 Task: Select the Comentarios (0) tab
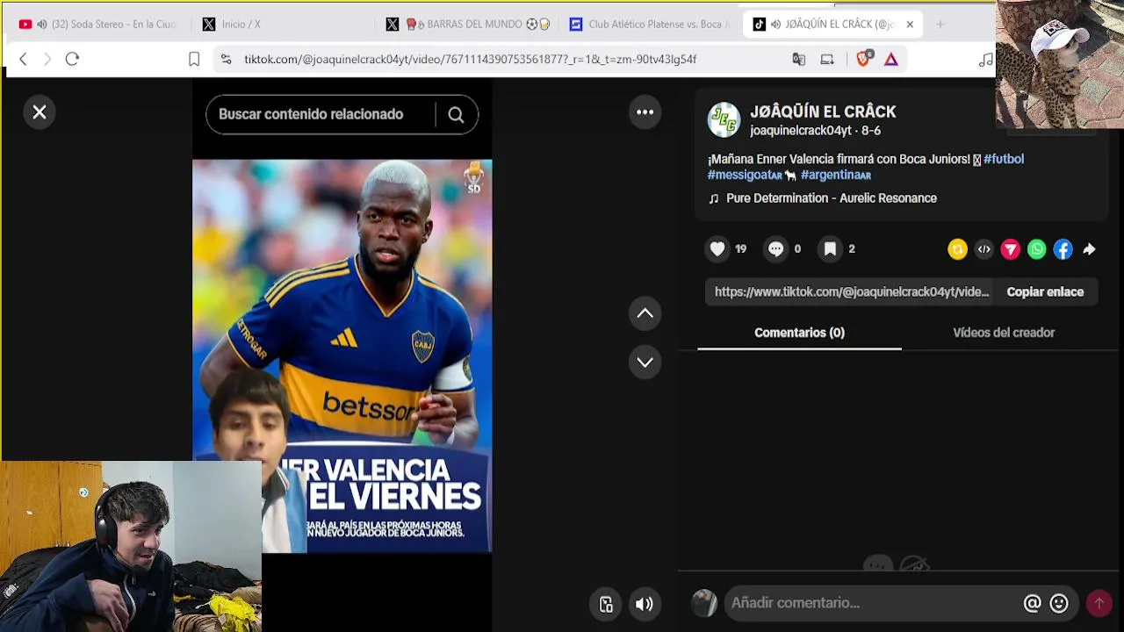(x=799, y=333)
